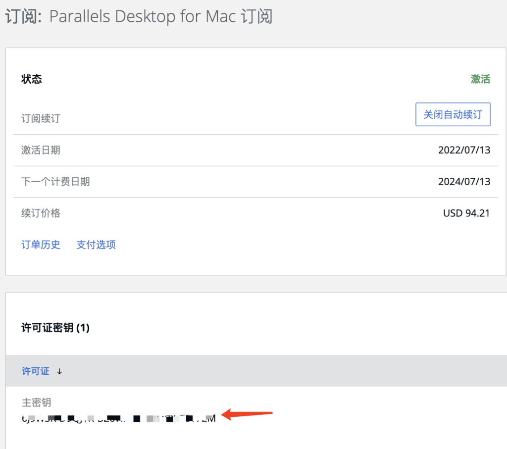Click the 许可证密钥 (1) heading
The height and width of the screenshot is (449, 507).
tap(55, 328)
